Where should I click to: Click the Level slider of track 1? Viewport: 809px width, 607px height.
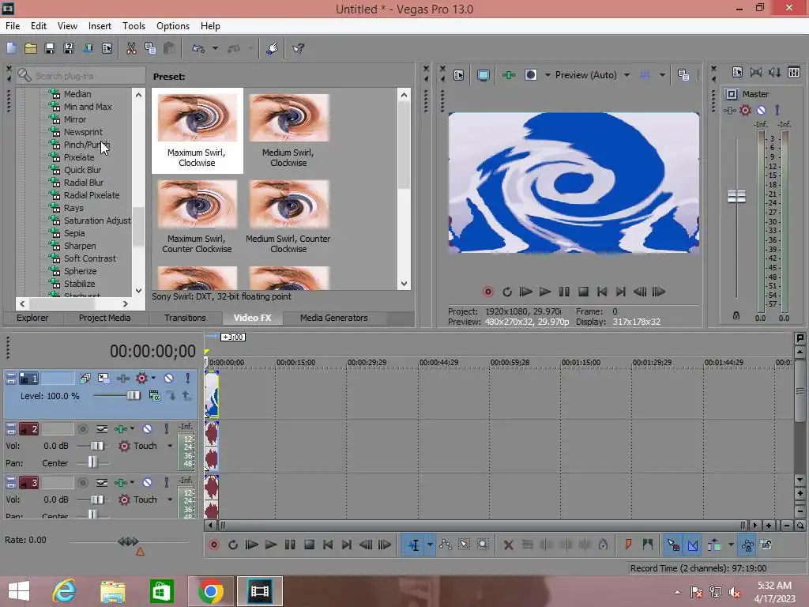pos(134,395)
